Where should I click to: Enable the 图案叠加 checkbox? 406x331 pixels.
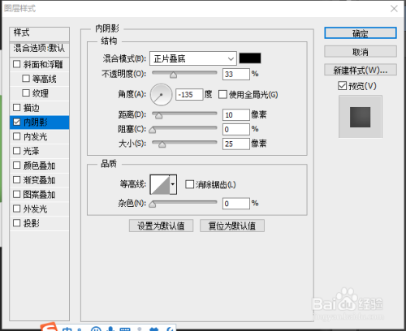[x=17, y=194]
